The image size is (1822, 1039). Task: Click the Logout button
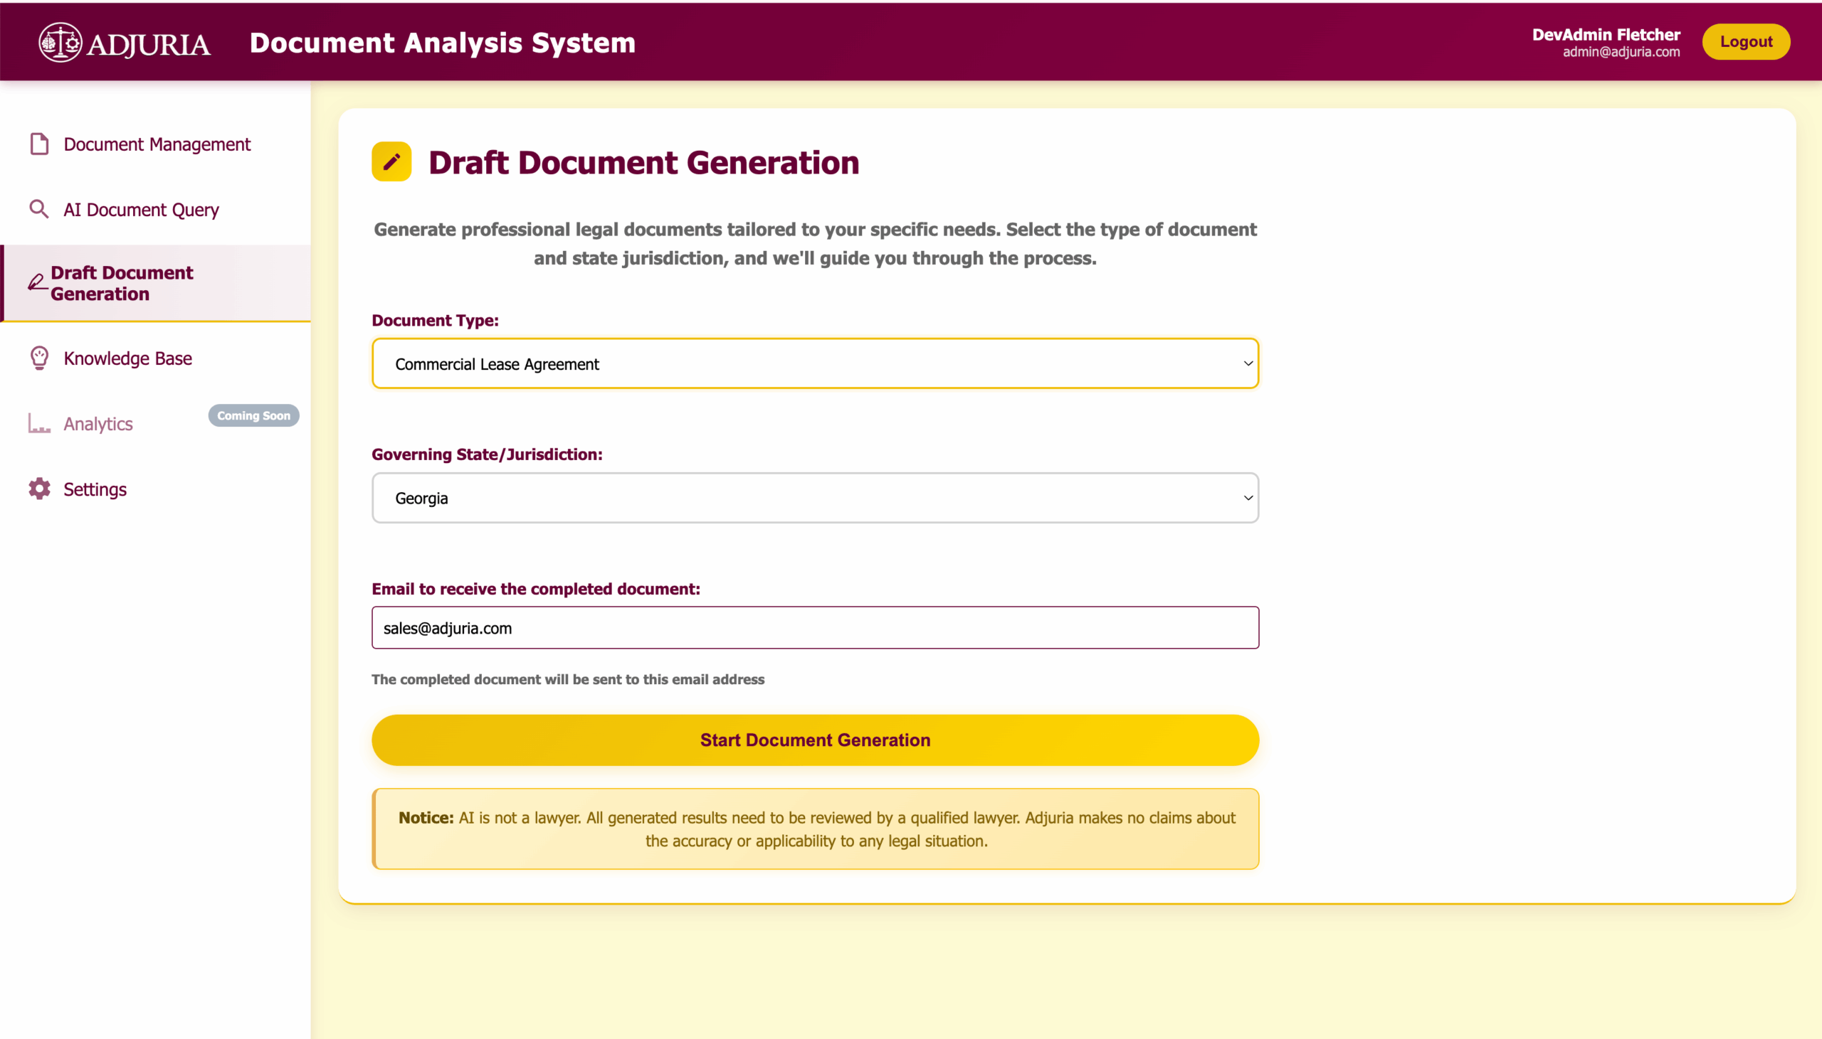[x=1746, y=41]
